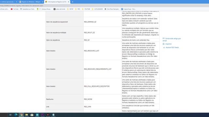Open the YOUTUBE bookmarks folder
Viewport: 209px width, 117px height.
pyautogui.click(x=86, y=9)
